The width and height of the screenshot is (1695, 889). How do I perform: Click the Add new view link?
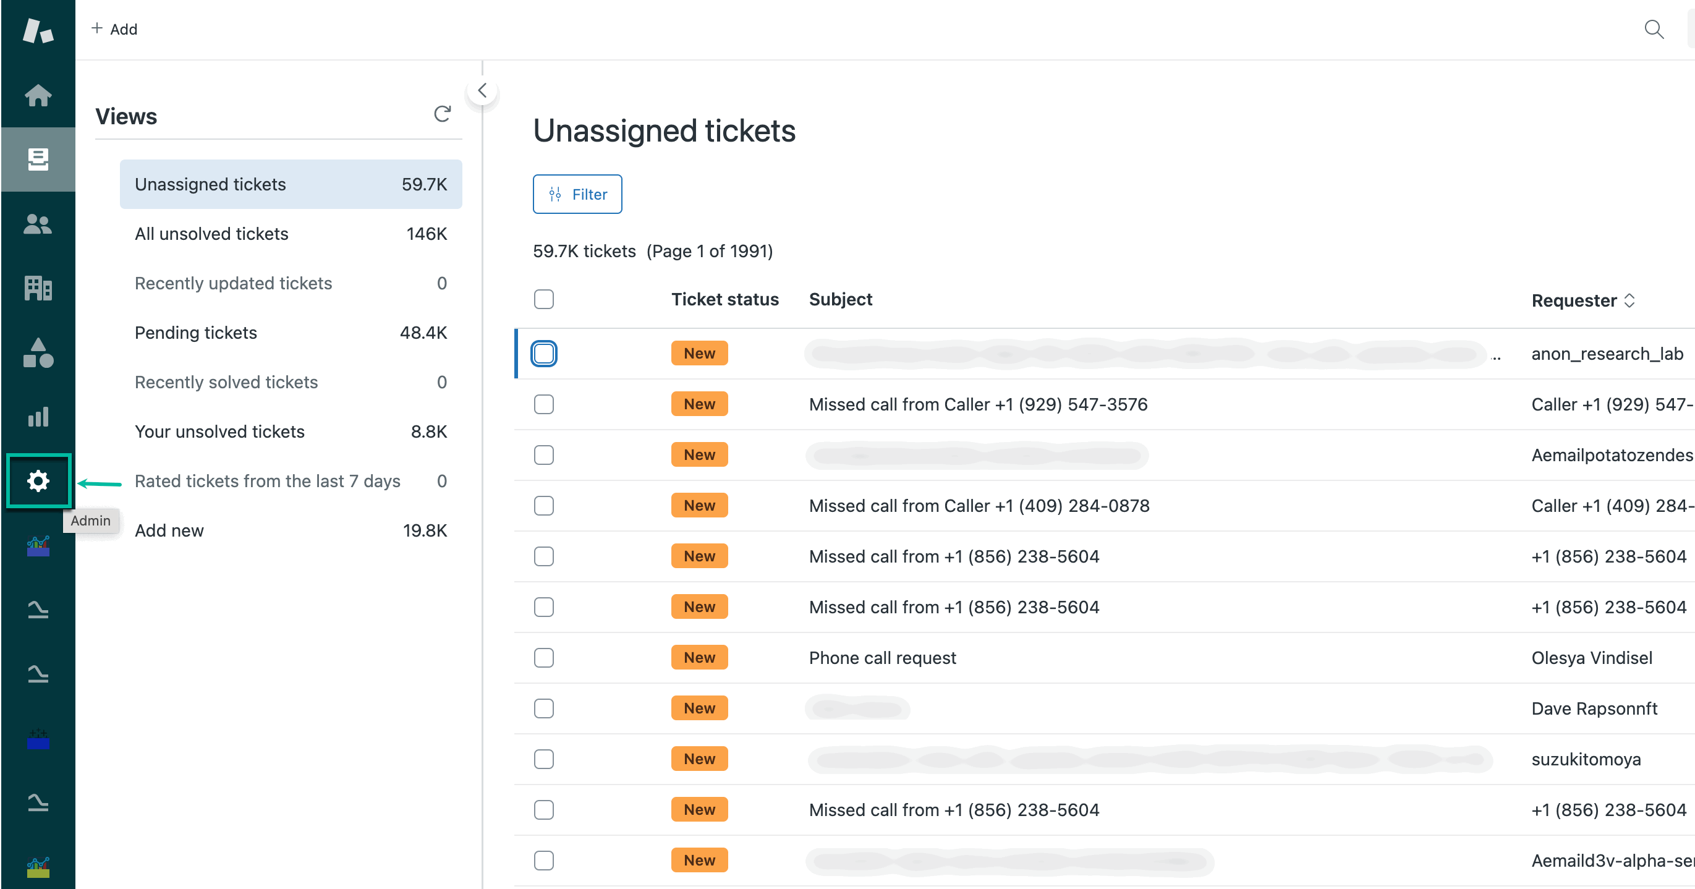169,530
